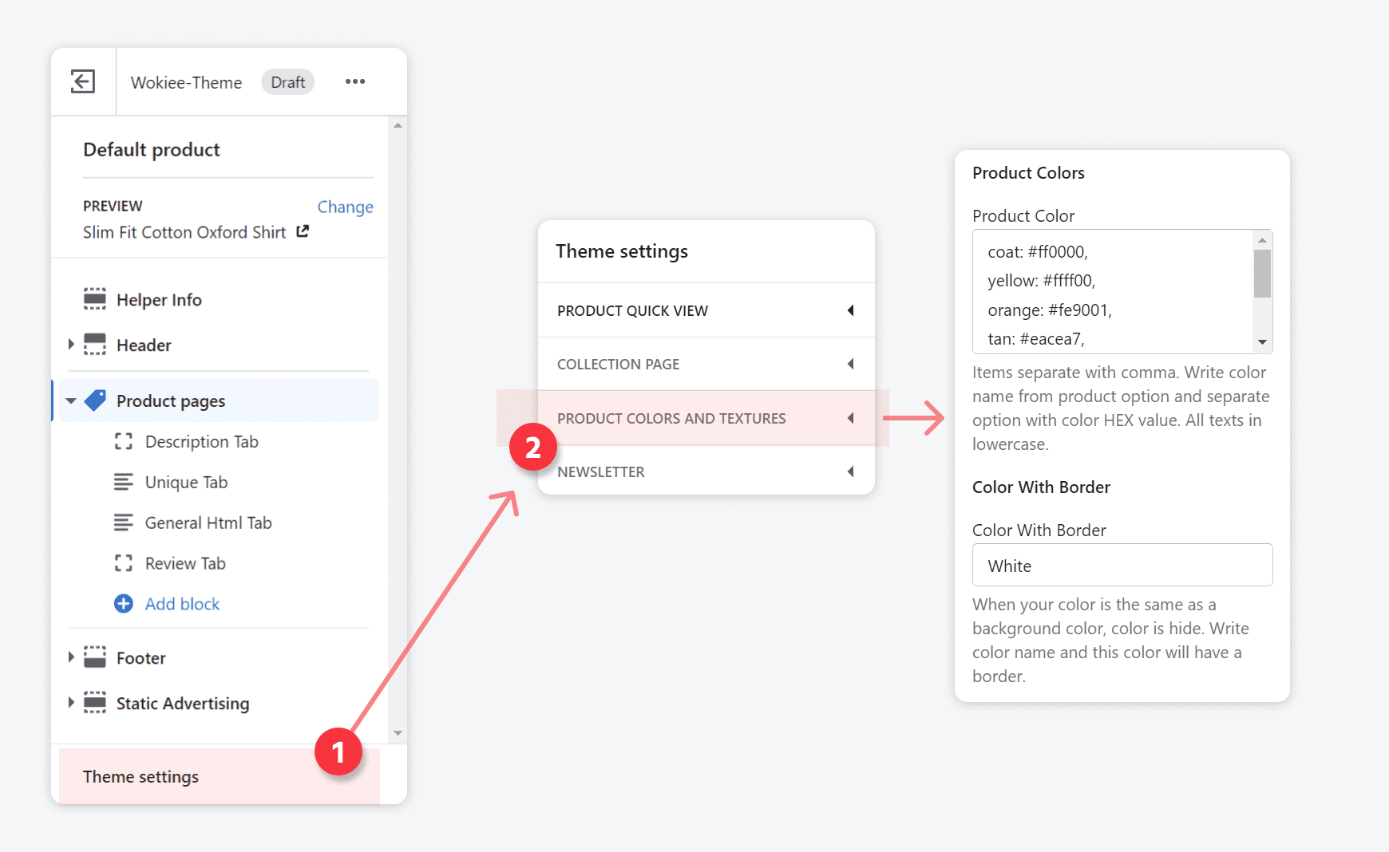This screenshot has height=852, width=1389.
Task: Expand the Header section tree arrow
Action: coord(71,345)
